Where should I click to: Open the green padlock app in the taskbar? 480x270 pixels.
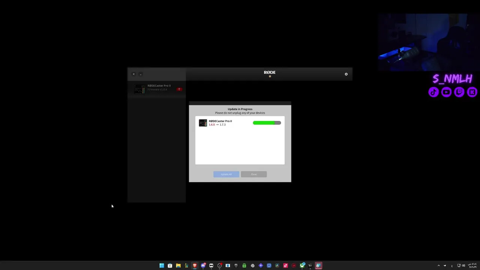[x=244, y=265]
